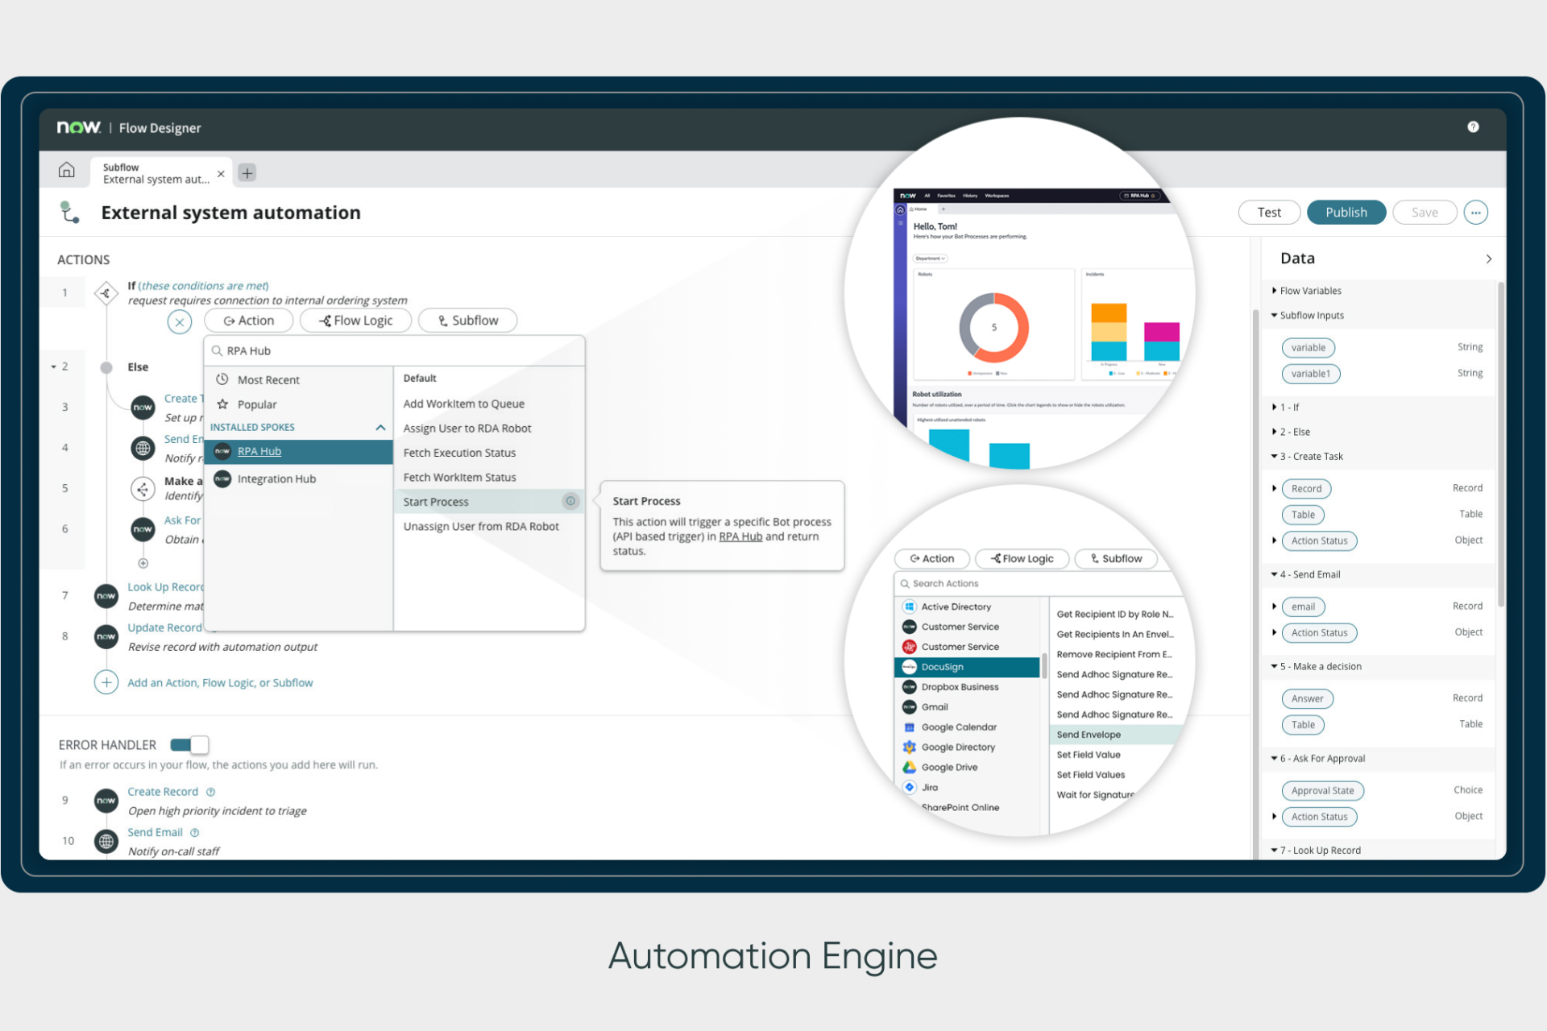Click the ServiceNow logo in header
This screenshot has width=1547, height=1031.
click(78, 127)
